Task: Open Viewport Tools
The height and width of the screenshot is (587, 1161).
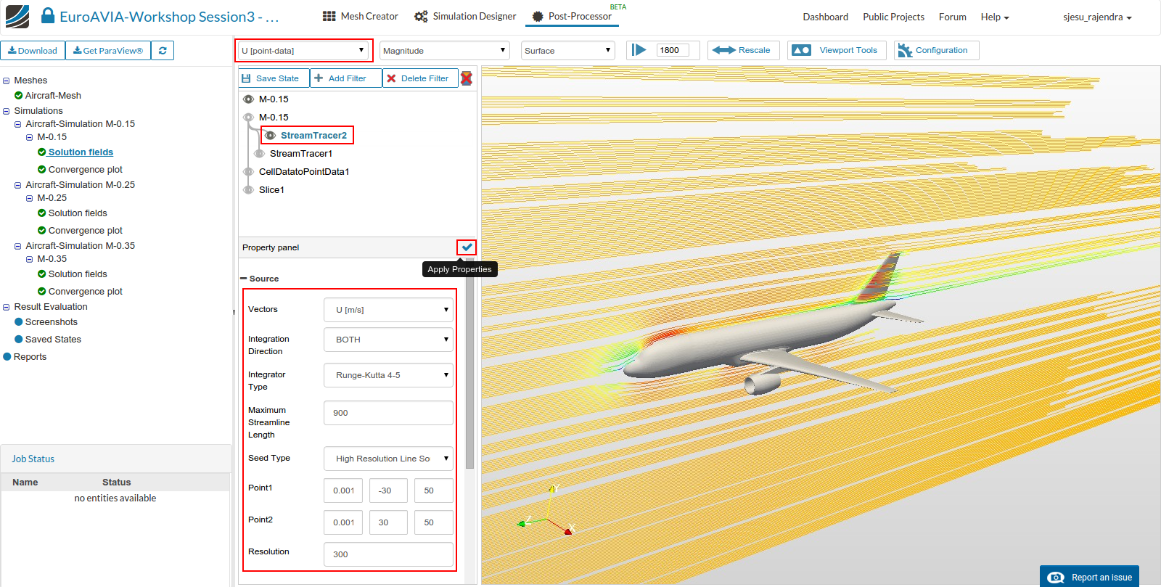Action: (x=837, y=50)
